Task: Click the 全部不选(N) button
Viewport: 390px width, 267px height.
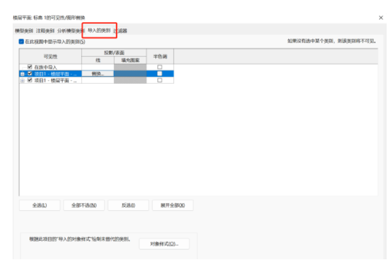Action: click(84, 205)
